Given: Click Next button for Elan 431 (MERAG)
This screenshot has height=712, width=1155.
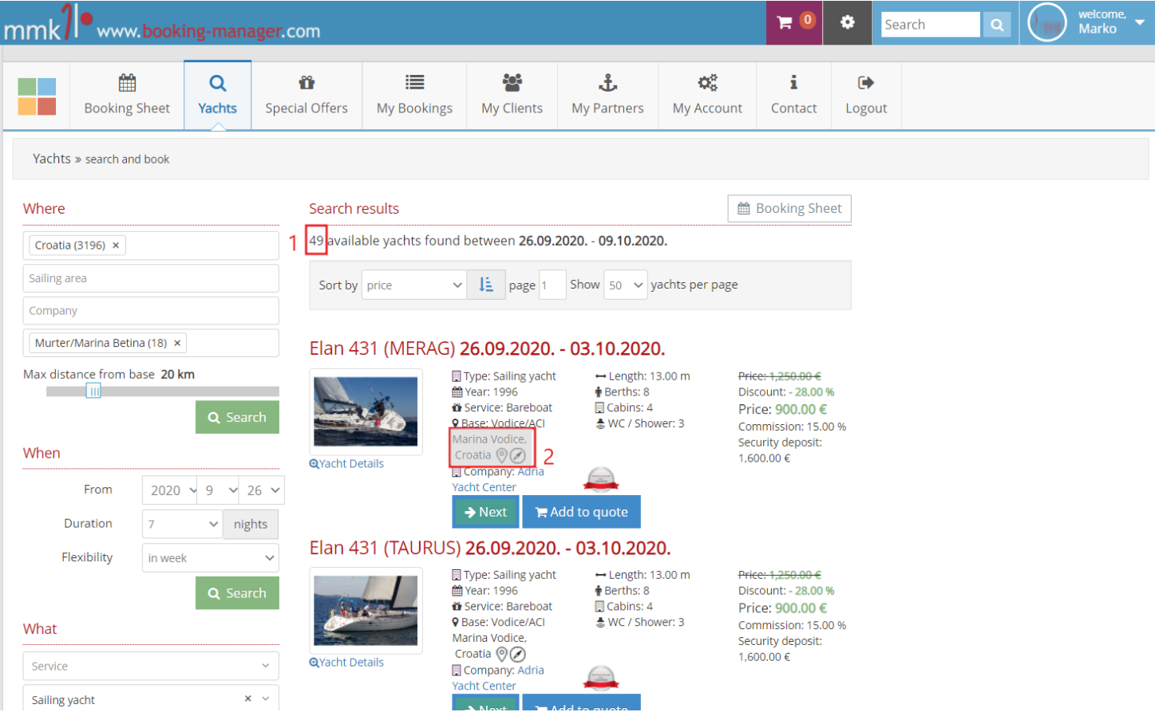Looking at the screenshot, I should [485, 512].
